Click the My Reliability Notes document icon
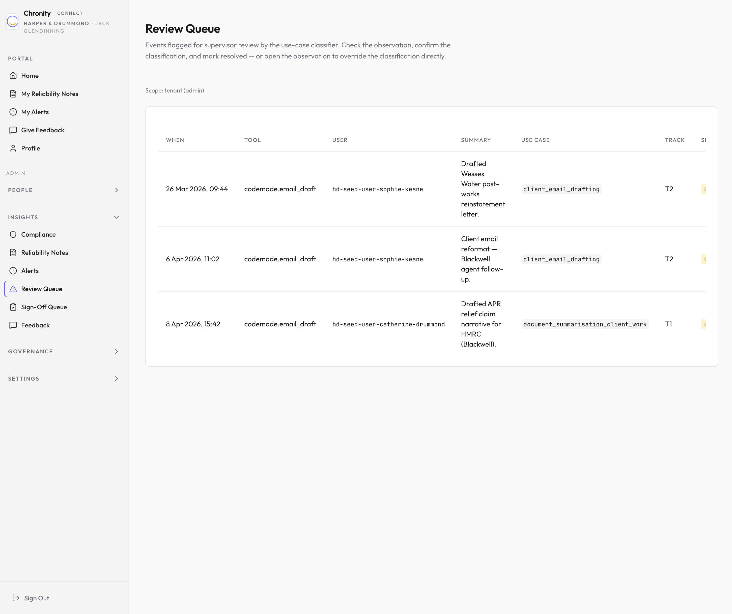732x614 pixels. point(13,94)
